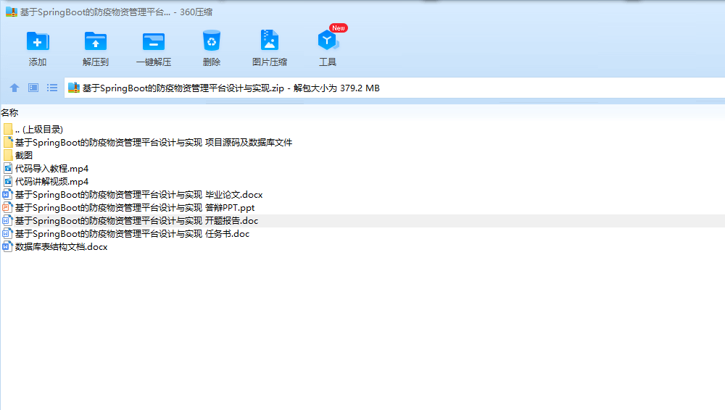The image size is (725, 410).
Task: Switch to list view mode
Action: tap(52, 88)
